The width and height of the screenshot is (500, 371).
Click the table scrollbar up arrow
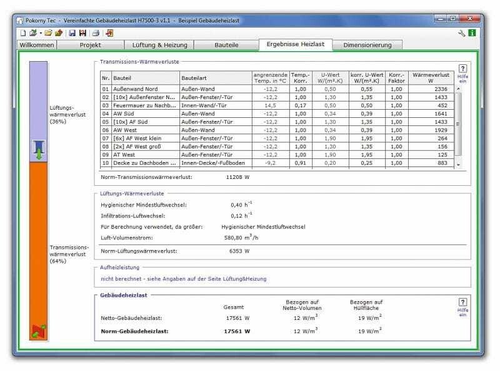point(459,89)
